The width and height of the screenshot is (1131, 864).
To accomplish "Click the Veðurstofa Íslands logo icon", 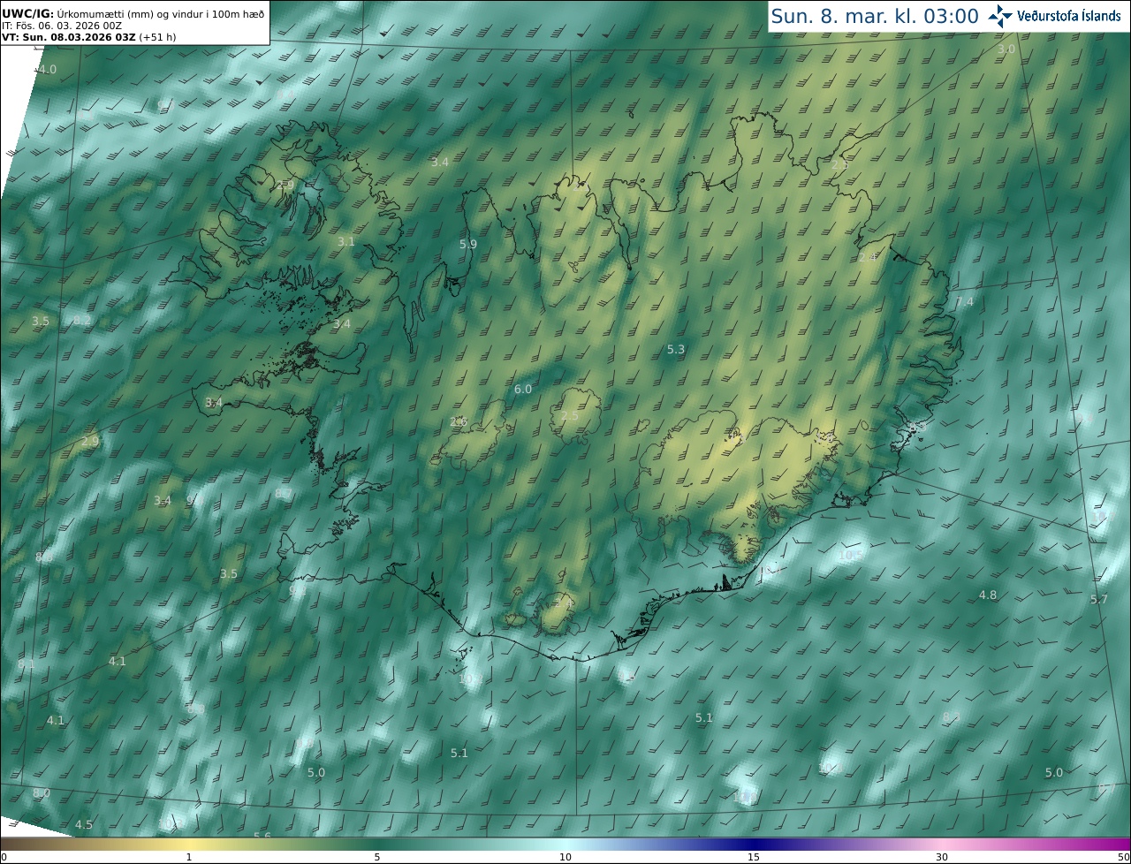I will pos(1000,16).
